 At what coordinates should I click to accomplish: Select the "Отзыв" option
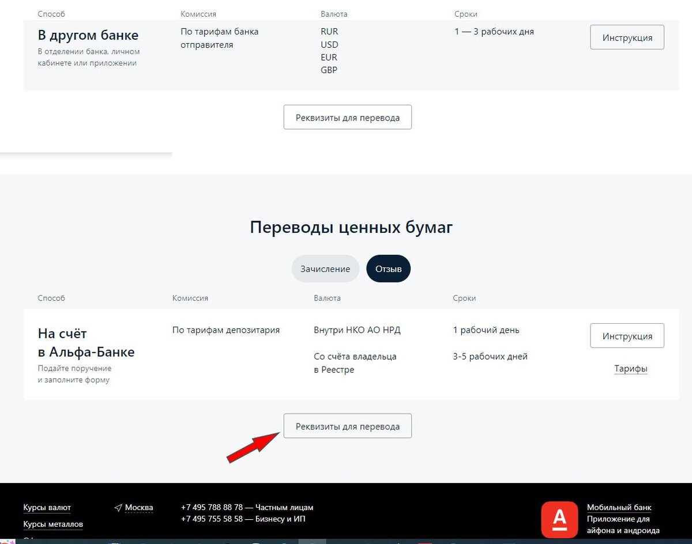coord(388,268)
